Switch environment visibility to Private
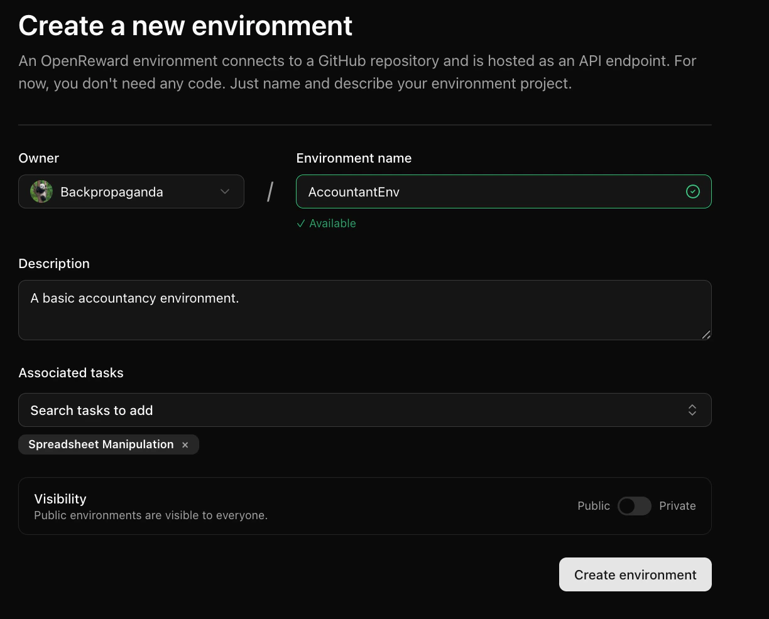The height and width of the screenshot is (619, 769). 635,506
